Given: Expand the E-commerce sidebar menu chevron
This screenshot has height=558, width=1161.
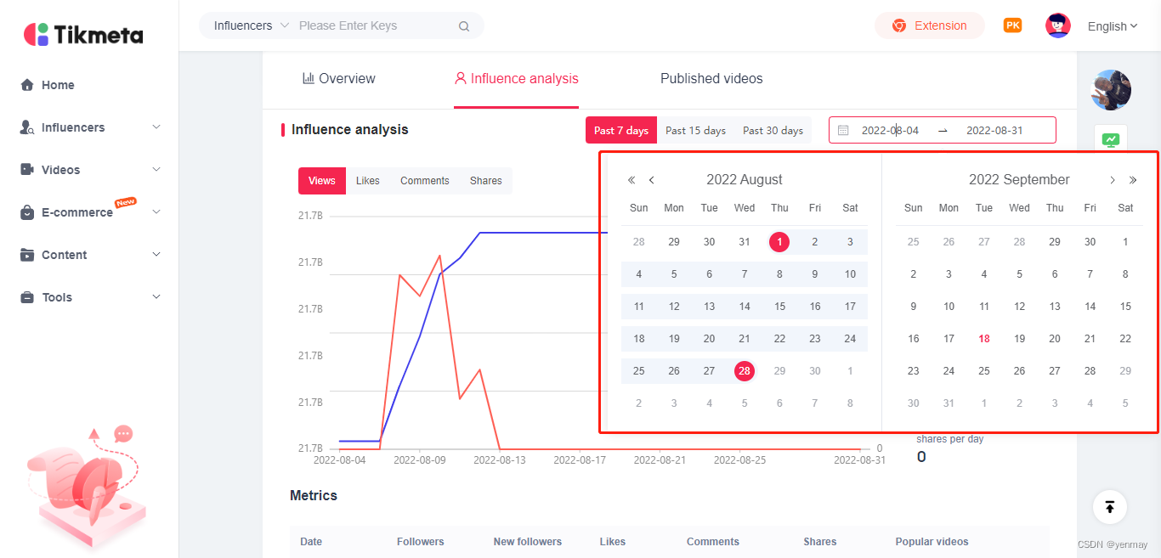Looking at the screenshot, I should (156, 212).
